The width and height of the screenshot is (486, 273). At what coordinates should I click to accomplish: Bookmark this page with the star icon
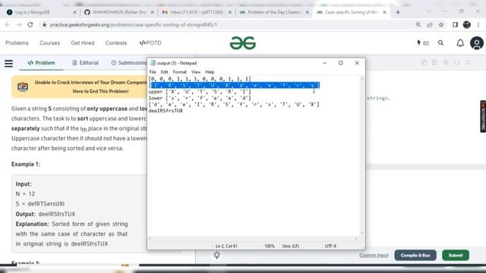pos(441,24)
